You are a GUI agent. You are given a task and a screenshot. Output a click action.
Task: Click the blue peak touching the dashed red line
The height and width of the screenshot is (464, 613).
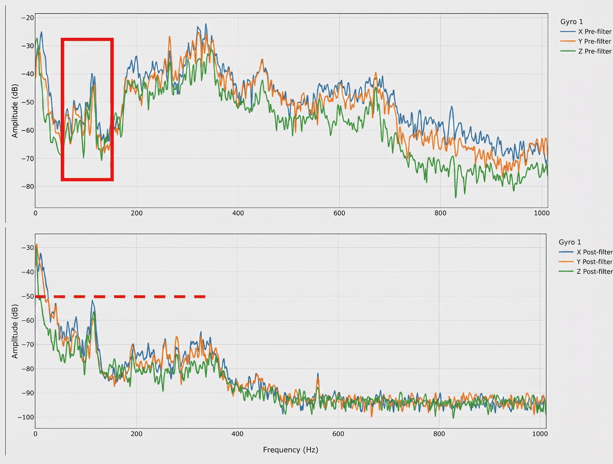[x=92, y=301]
